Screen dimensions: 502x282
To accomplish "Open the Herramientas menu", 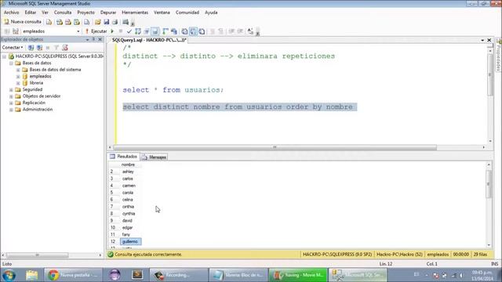I will [x=135, y=13].
